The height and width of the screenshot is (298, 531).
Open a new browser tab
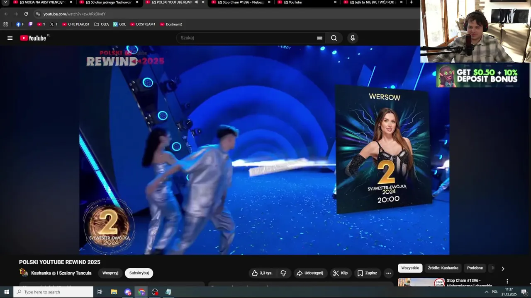point(411,2)
